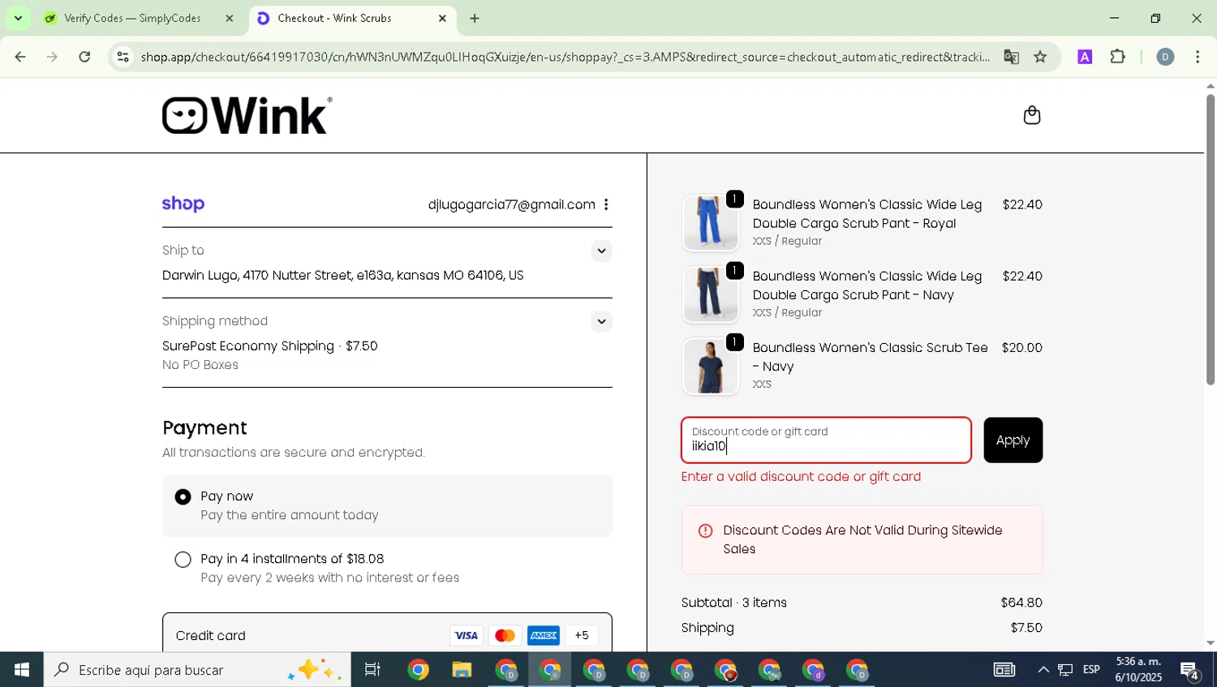Viewport: 1217px width, 687px height.
Task: Click the address bar URL
Action: [x=565, y=57]
